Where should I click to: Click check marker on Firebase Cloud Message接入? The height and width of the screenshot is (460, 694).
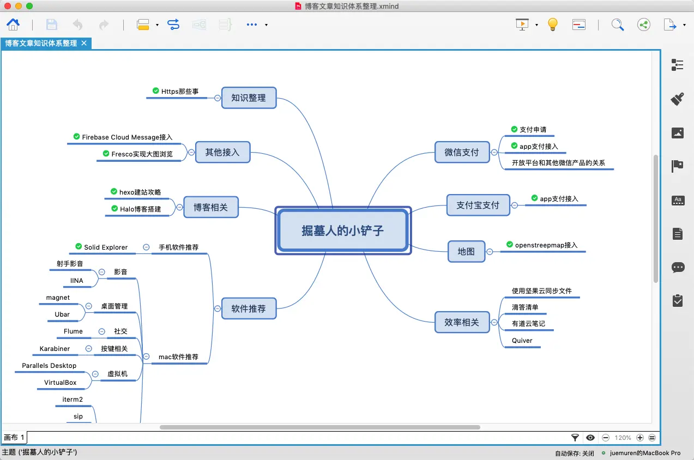76,137
